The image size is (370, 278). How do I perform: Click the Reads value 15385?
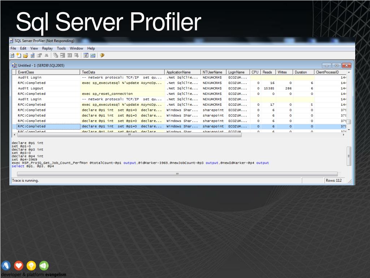[269, 88]
